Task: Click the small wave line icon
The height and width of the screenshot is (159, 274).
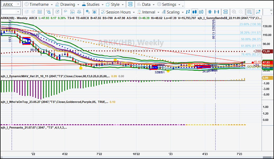Action: click(66, 12)
